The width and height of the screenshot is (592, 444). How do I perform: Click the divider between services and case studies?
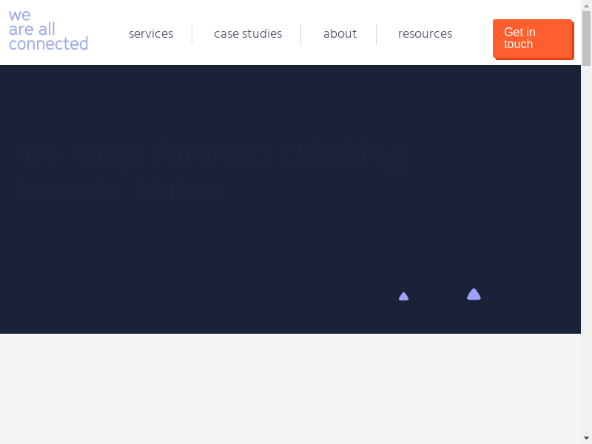tap(192, 34)
